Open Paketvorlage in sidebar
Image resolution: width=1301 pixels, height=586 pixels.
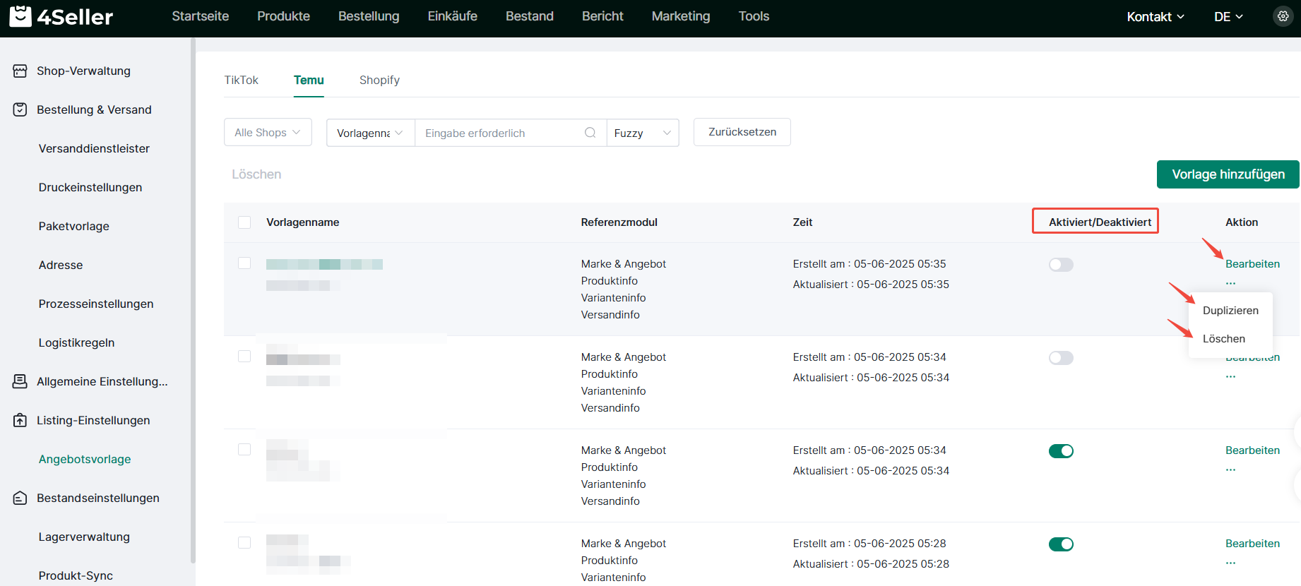[x=74, y=227]
